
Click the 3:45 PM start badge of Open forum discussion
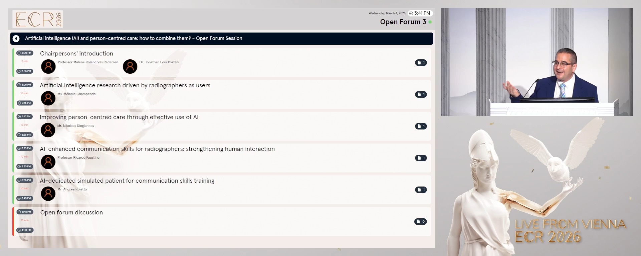25,212
